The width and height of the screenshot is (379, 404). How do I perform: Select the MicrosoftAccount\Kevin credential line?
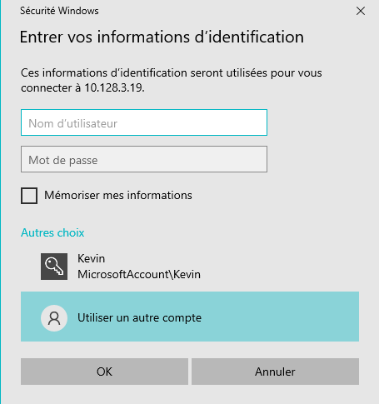[139, 274]
